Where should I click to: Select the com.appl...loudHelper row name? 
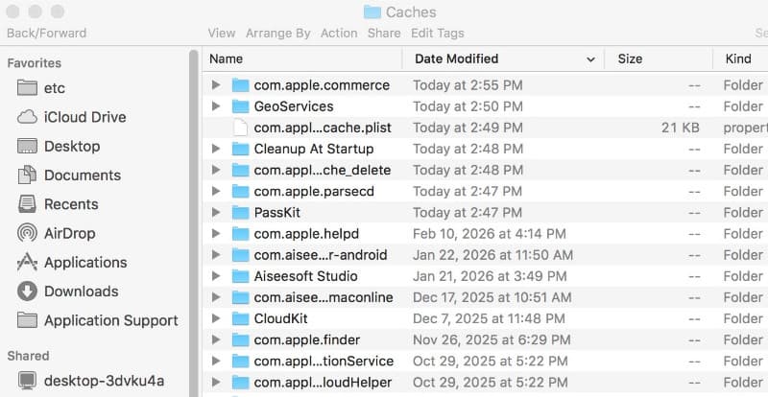323,383
